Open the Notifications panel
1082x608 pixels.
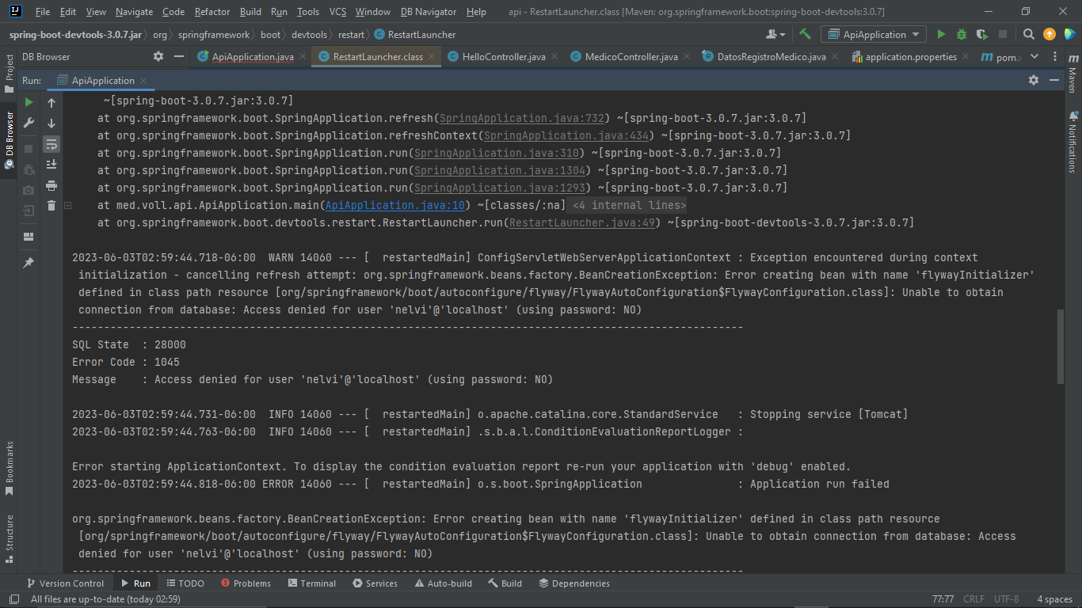coord(1072,142)
